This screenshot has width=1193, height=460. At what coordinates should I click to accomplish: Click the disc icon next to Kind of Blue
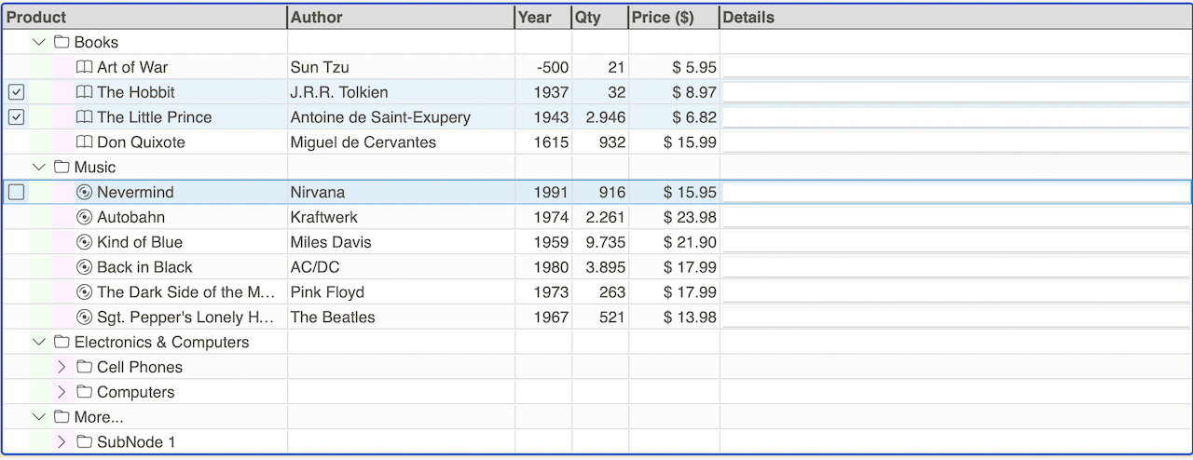84,242
